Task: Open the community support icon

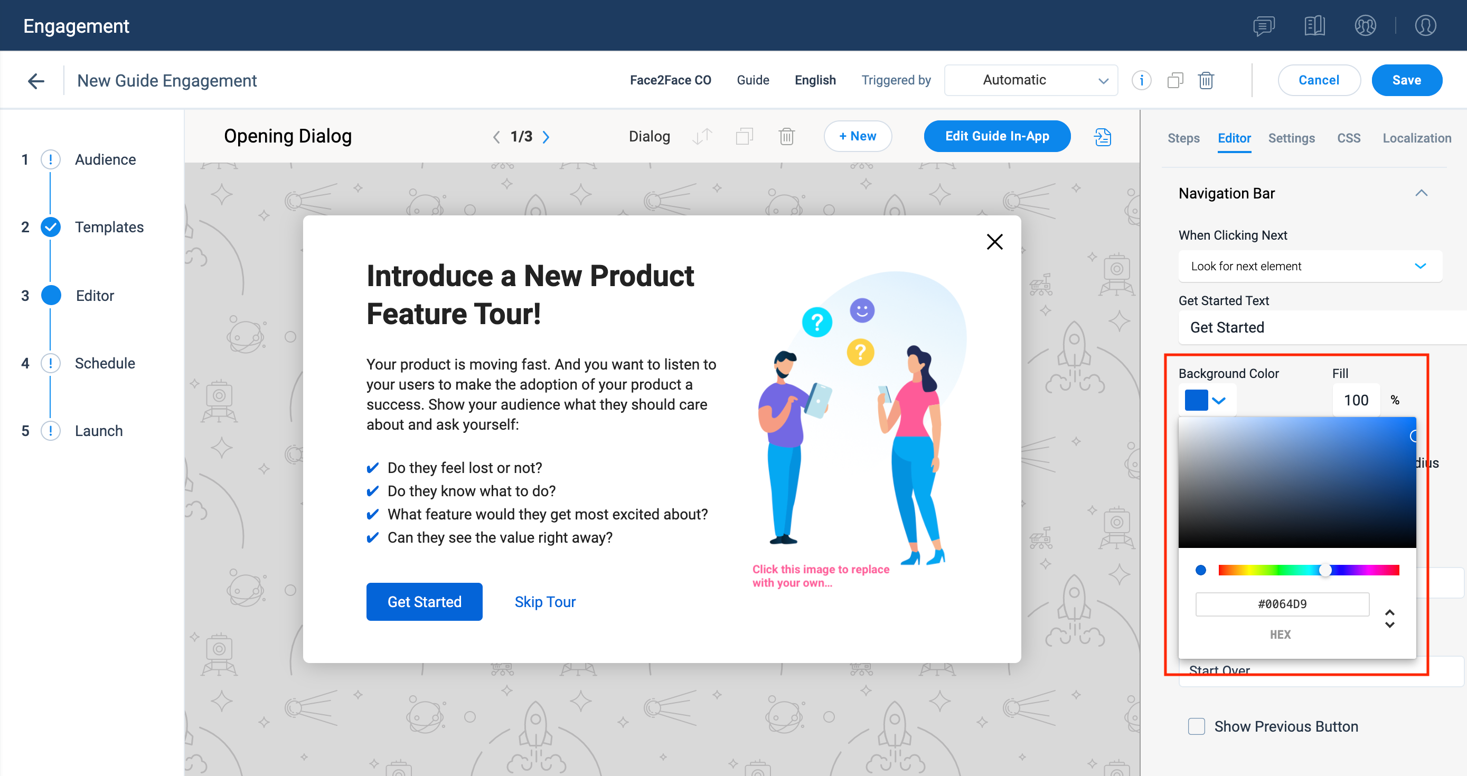Action: click(x=1365, y=26)
